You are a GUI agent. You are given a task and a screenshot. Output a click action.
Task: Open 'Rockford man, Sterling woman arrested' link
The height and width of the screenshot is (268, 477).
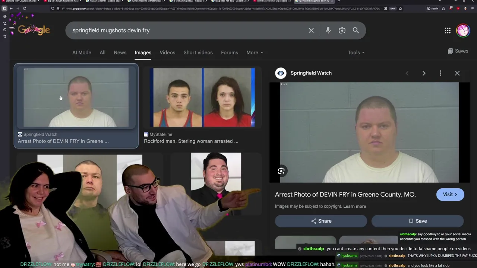click(x=191, y=141)
